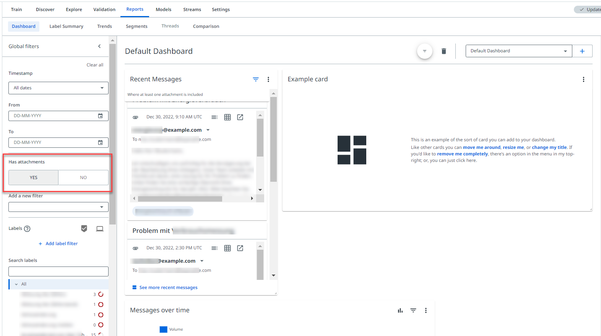Click the plus icon to add dashboard
Screen dimensions: 601x336
pos(582,51)
